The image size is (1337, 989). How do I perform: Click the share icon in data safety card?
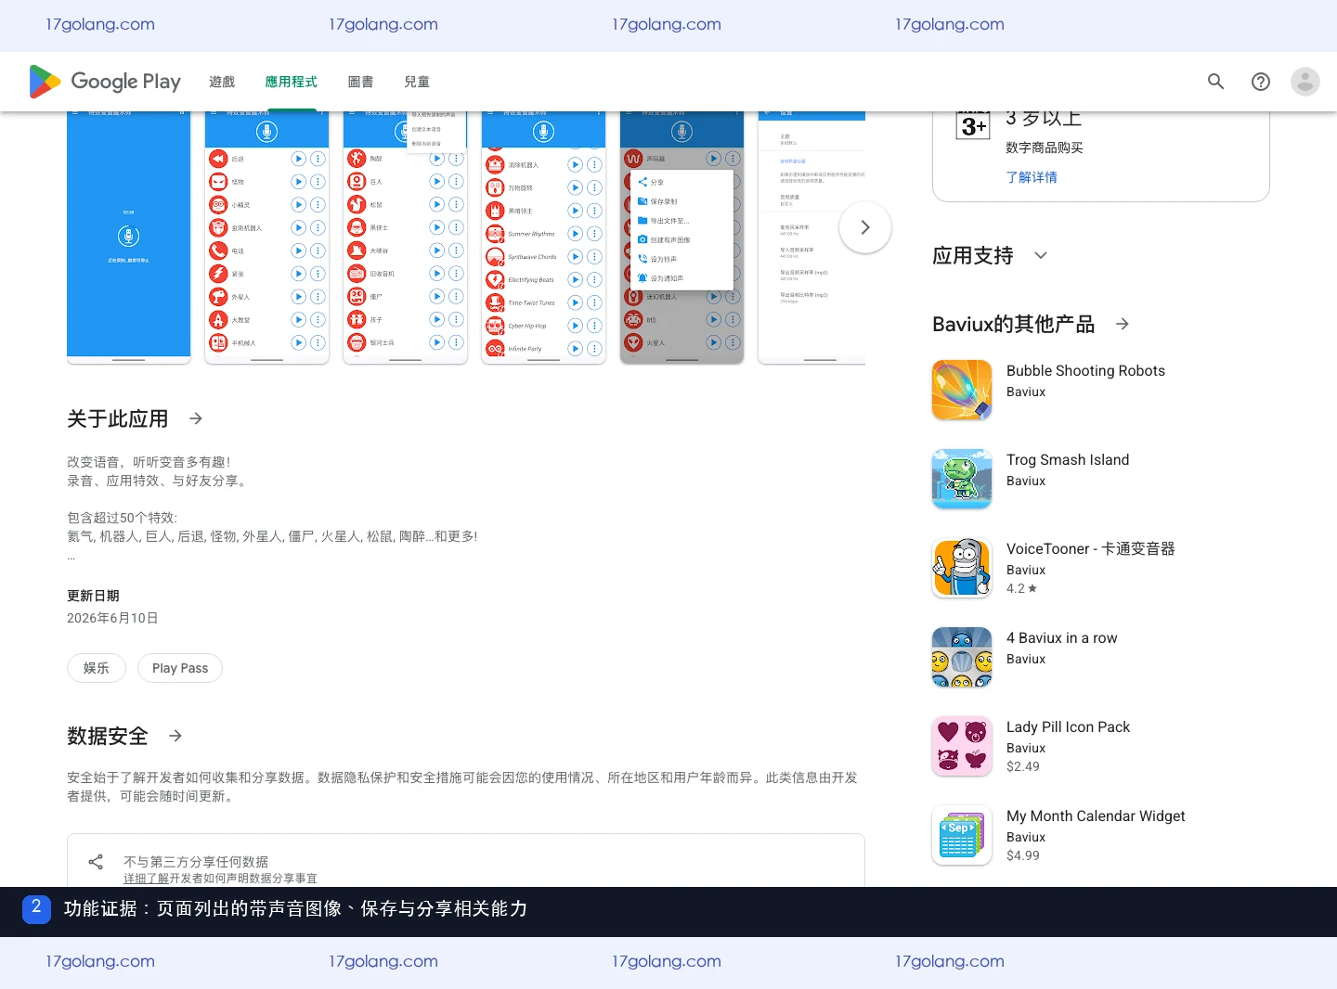[x=96, y=862]
